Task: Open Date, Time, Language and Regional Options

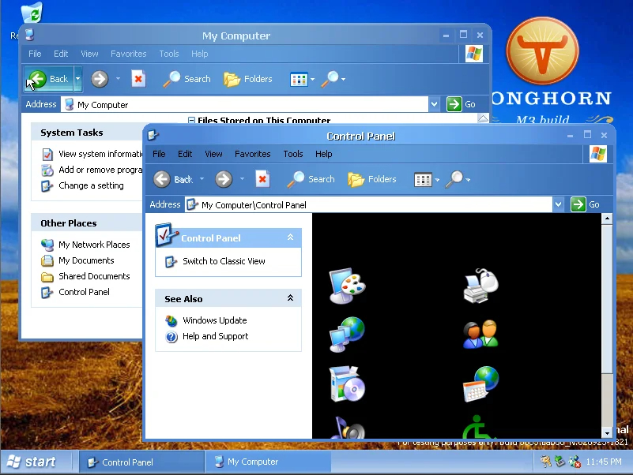Action: (x=479, y=383)
